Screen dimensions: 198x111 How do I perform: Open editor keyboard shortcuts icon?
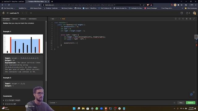pos(187,18)
